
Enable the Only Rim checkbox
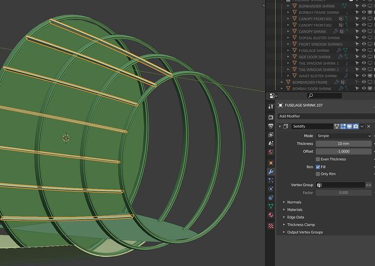[318, 174]
